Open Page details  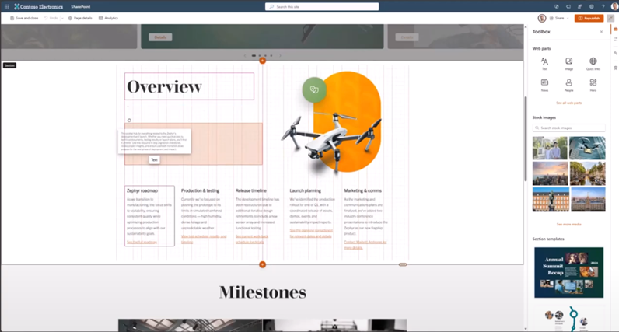[80, 18]
